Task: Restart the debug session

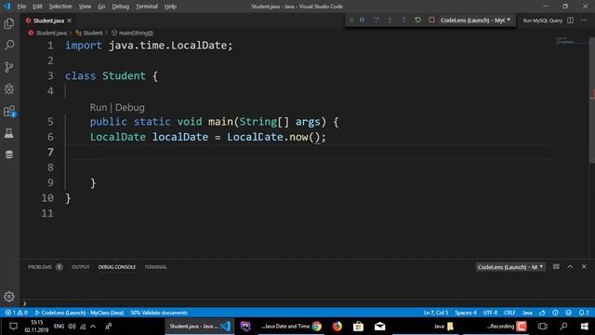Action: 417,20
